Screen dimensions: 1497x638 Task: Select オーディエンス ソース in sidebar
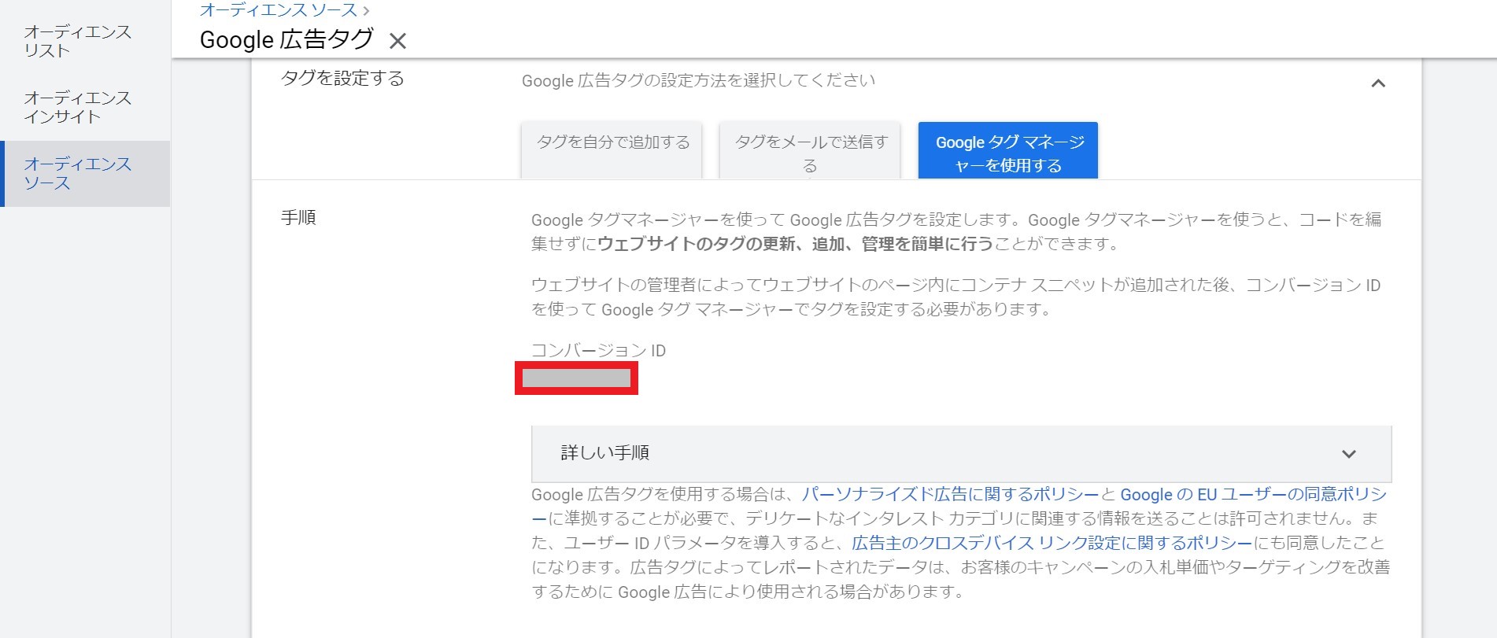77,173
